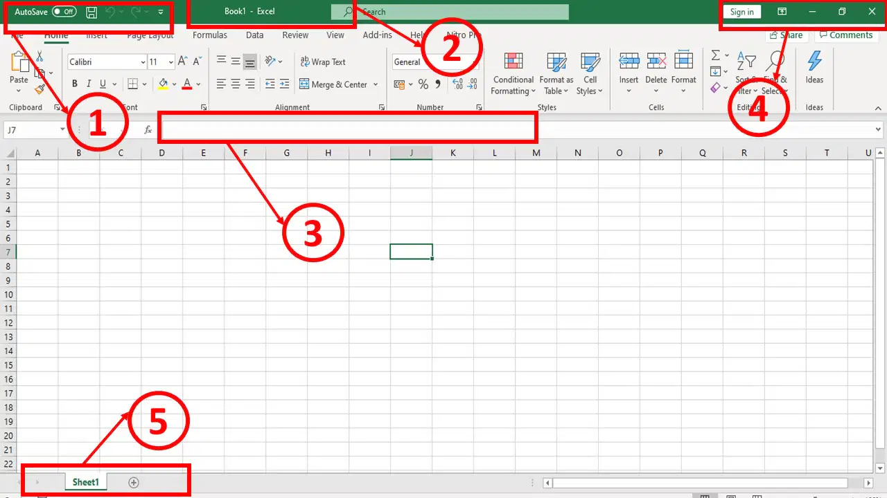Apply Comma Style format

click(x=438, y=84)
